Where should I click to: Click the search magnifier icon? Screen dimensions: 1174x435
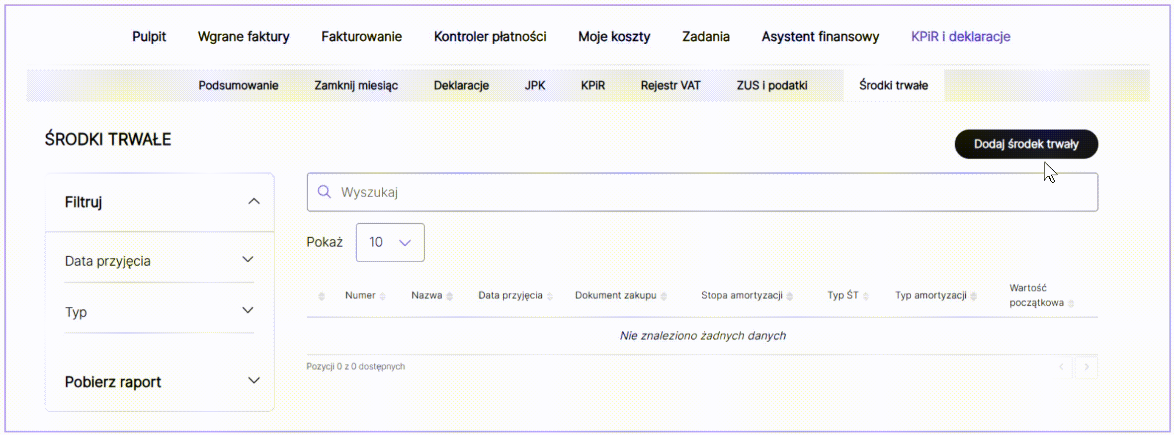(324, 192)
